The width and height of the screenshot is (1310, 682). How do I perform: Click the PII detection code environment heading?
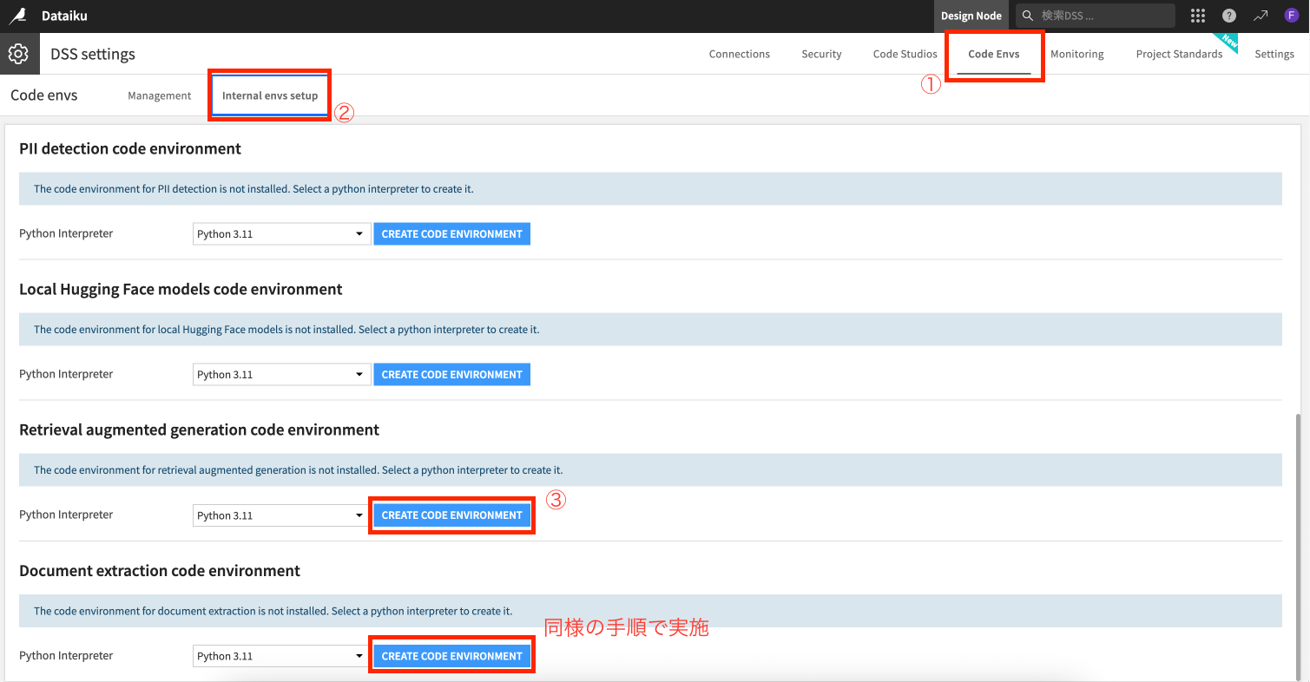(x=130, y=148)
